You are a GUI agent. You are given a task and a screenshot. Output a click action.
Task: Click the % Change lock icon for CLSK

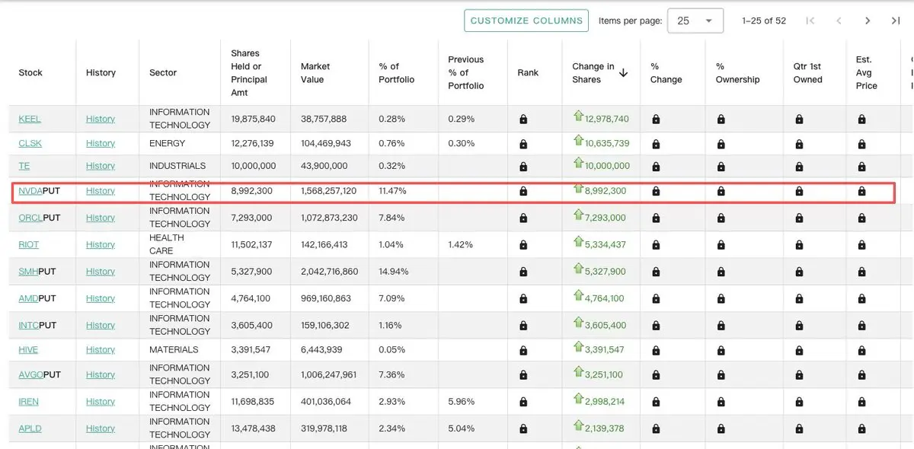tap(656, 143)
